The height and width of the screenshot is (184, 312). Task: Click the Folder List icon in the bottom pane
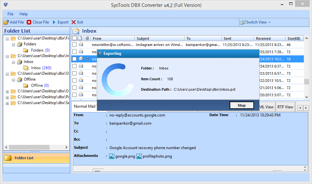pyautogui.click(x=8, y=158)
